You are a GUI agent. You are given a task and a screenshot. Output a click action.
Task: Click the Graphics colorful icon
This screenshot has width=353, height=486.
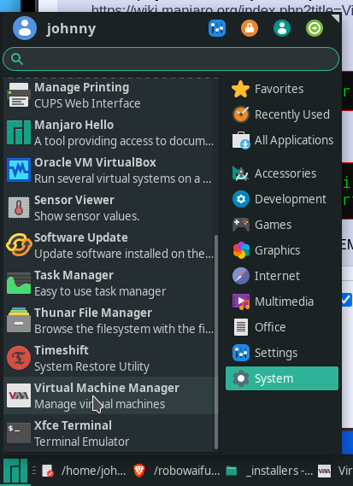tap(241, 250)
